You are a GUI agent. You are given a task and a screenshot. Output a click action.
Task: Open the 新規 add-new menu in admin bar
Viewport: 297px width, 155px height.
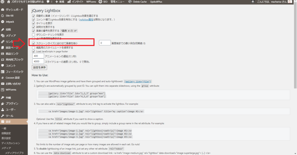click(x=59, y=2)
